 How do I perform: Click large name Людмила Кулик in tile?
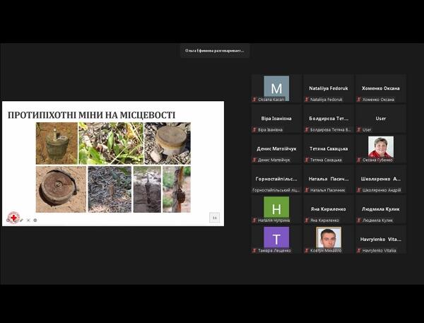(x=381, y=209)
